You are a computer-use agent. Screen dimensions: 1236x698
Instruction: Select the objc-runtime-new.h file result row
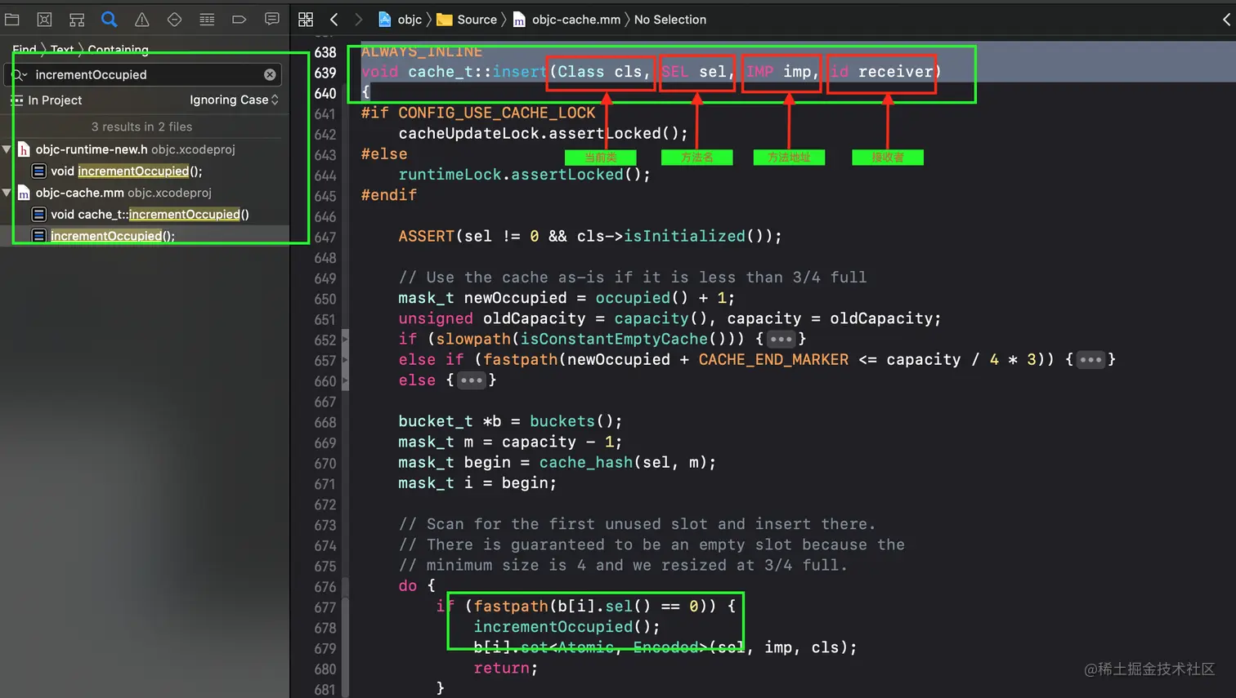(x=145, y=149)
